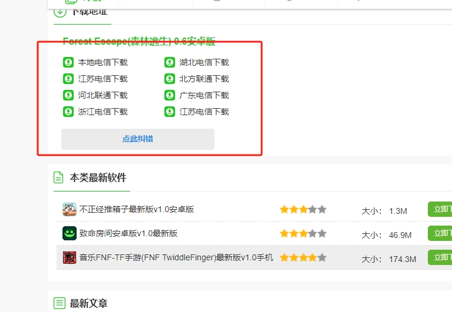Click the 点此纠错 report error button

coord(138,139)
